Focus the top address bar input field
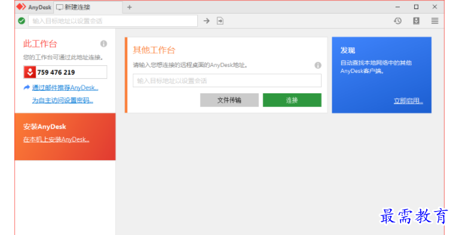The width and height of the screenshot is (453, 235). coord(113,21)
